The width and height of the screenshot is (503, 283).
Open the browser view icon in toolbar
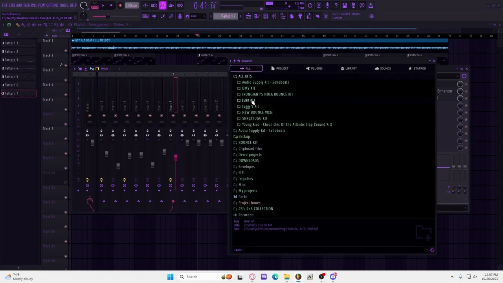283,16
